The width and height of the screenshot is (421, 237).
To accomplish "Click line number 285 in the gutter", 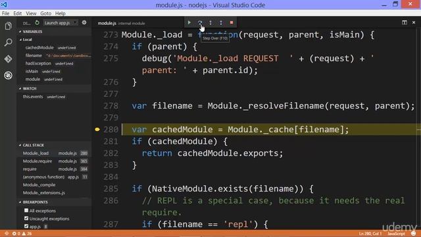I will (111, 189).
